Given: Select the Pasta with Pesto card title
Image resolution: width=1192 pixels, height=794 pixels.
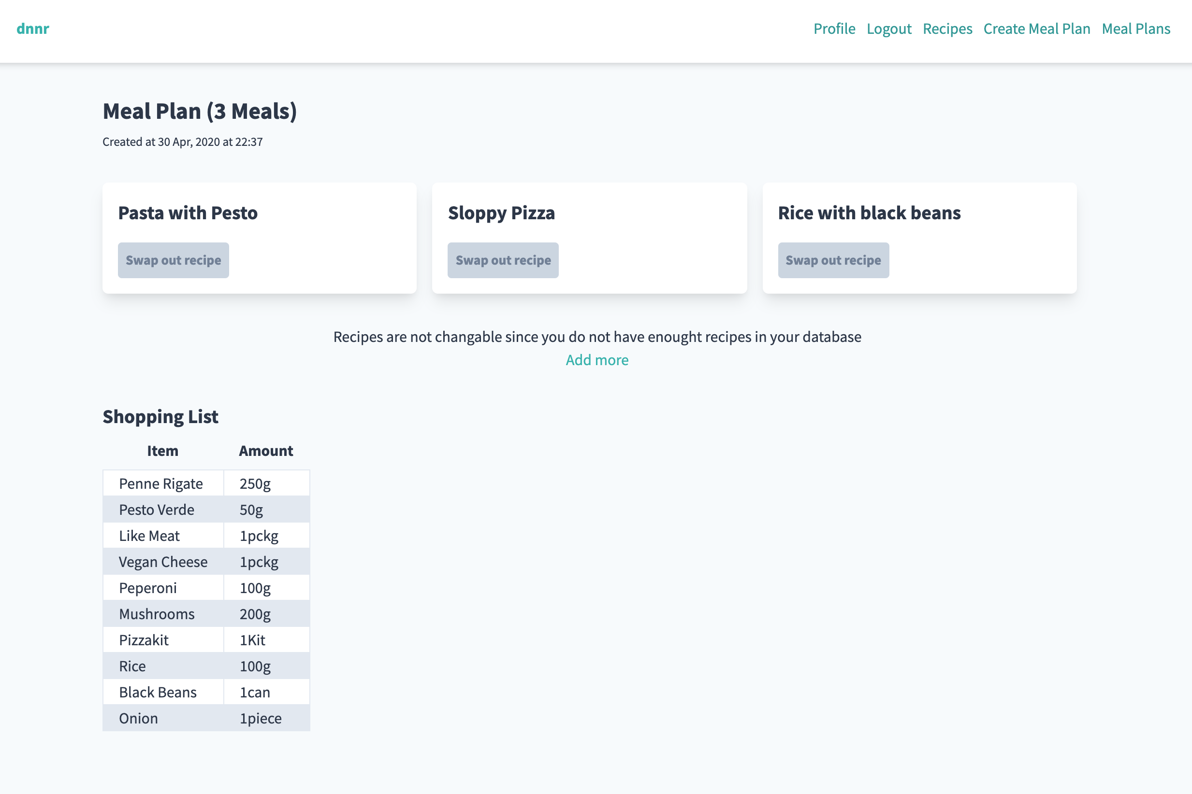Looking at the screenshot, I should click(x=188, y=213).
